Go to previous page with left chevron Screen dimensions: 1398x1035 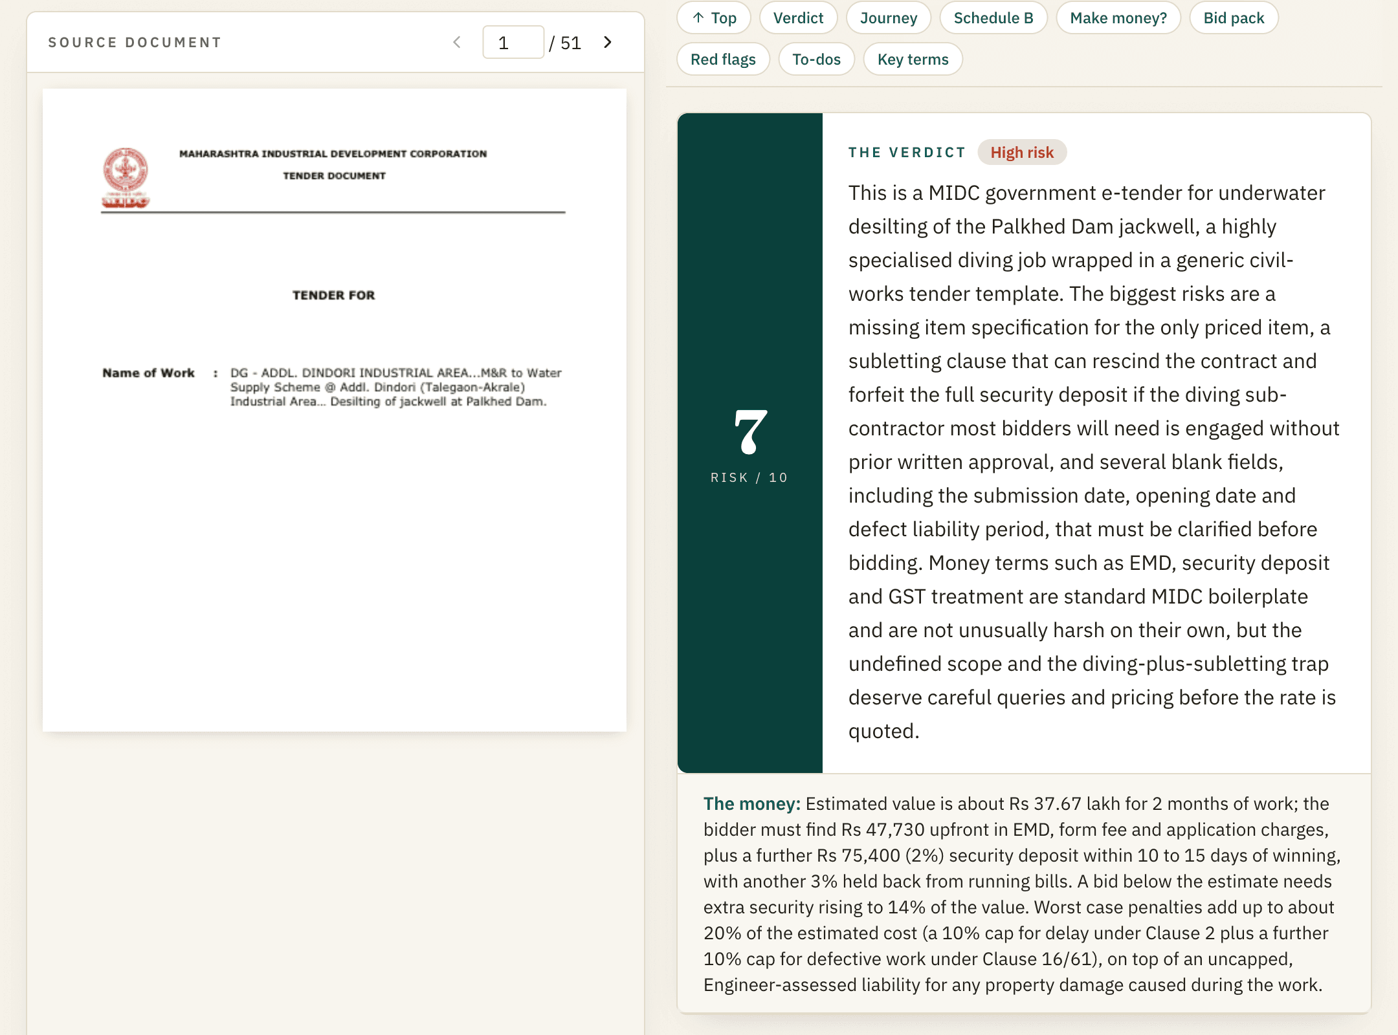[x=457, y=43]
